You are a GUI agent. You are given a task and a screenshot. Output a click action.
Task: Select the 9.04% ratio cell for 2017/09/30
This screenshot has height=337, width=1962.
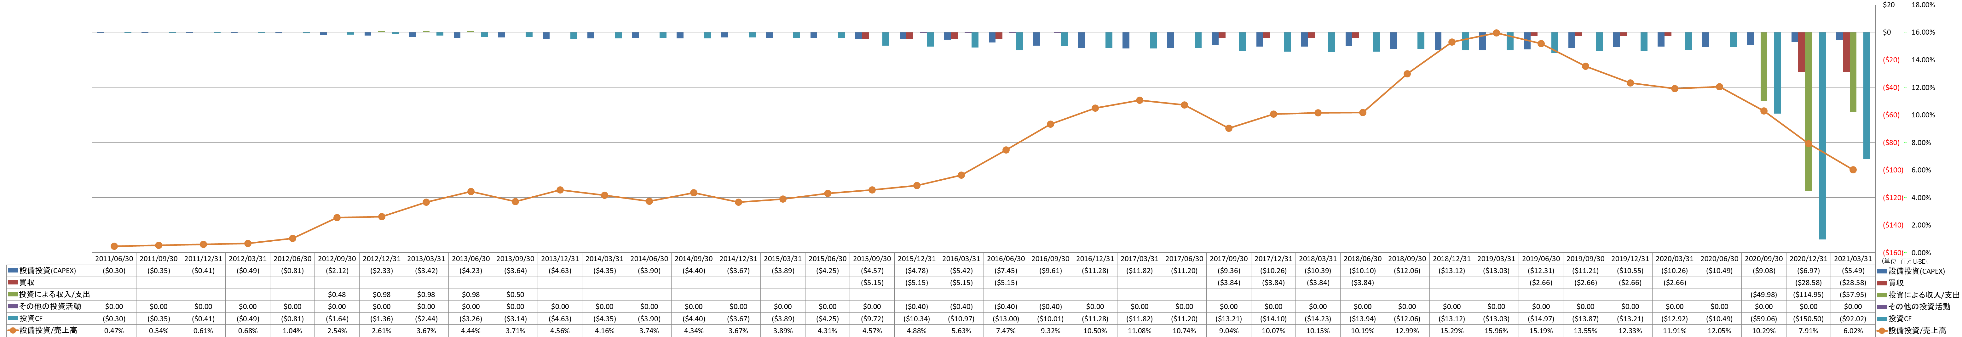click(x=1229, y=331)
